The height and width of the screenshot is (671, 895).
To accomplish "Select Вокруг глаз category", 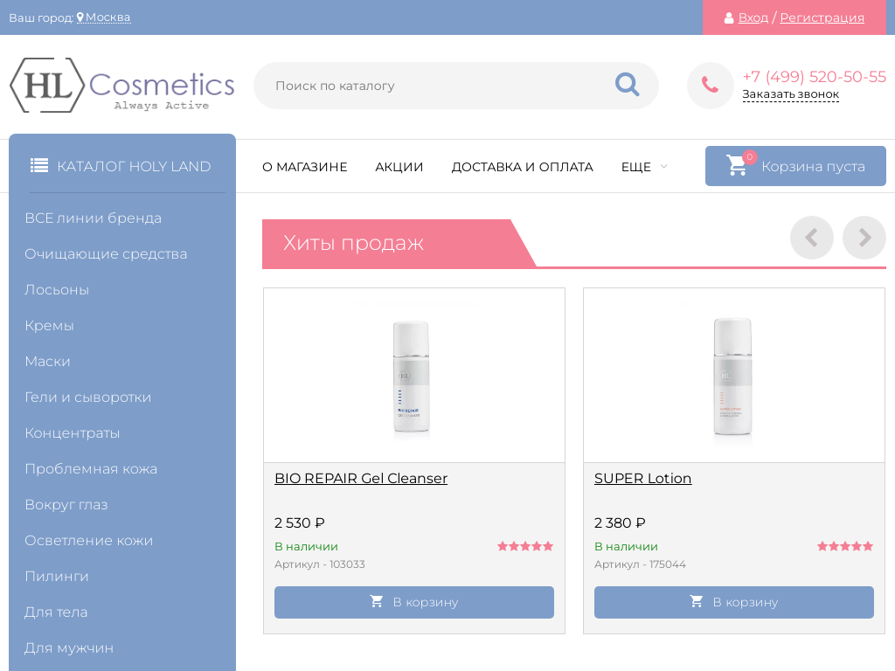I will pos(66,505).
